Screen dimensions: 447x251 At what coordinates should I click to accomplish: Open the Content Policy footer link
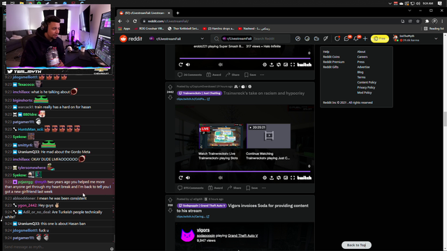[x=367, y=82]
